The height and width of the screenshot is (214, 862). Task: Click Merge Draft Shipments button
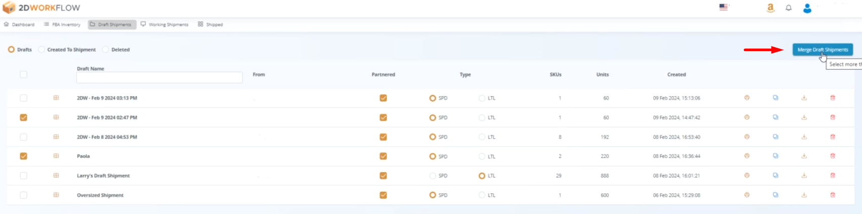coord(823,50)
